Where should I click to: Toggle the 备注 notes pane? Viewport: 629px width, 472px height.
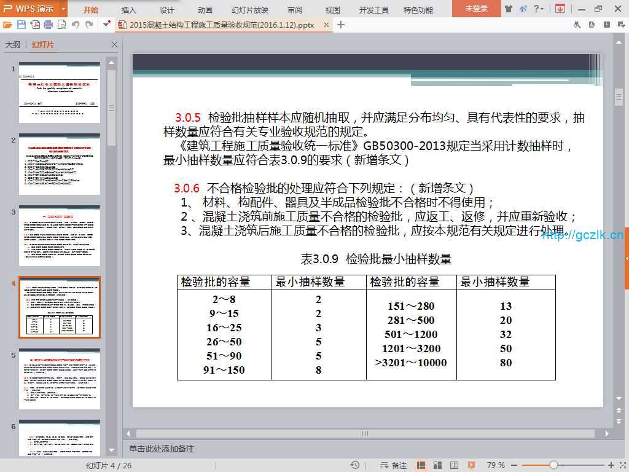pyautogui.click(x=394, y=465)
